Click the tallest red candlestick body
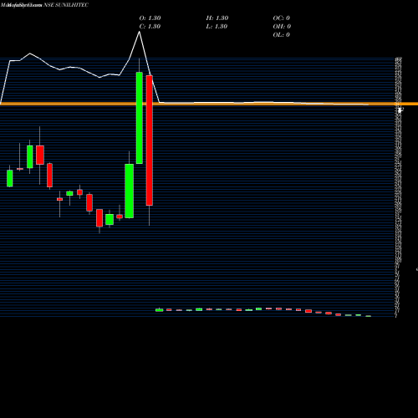The width and height of the screenshot is (418, 418). [x=150, y=140]
